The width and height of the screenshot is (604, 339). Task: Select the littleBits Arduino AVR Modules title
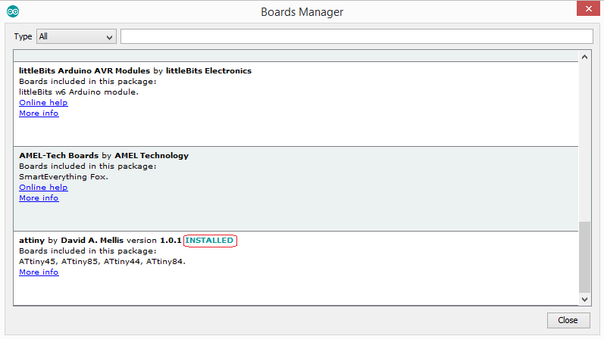[x=84, y=71]
